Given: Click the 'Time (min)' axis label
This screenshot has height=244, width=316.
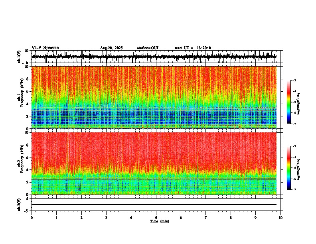Looking at the screenshot, I should pyautogui.click(x=160, y=221).
